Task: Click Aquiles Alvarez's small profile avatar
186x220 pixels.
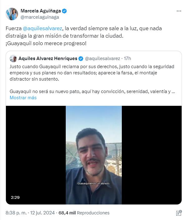Action: 13,59
